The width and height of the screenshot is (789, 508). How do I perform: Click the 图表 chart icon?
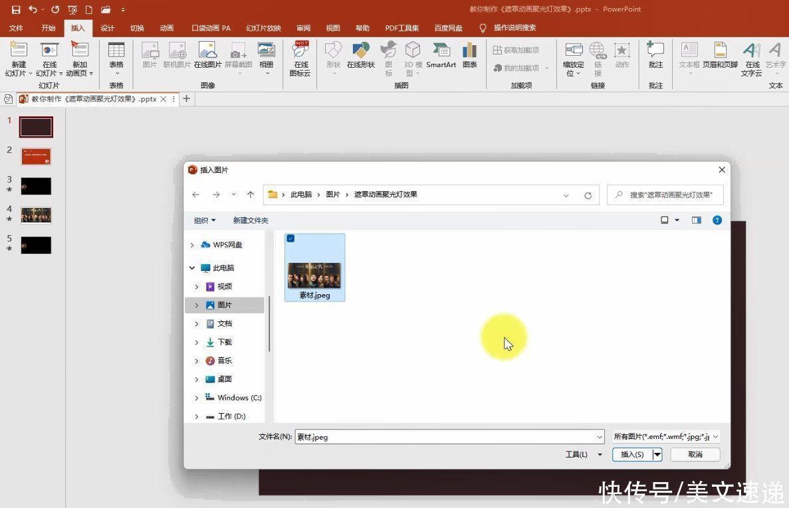click(469, 50)
